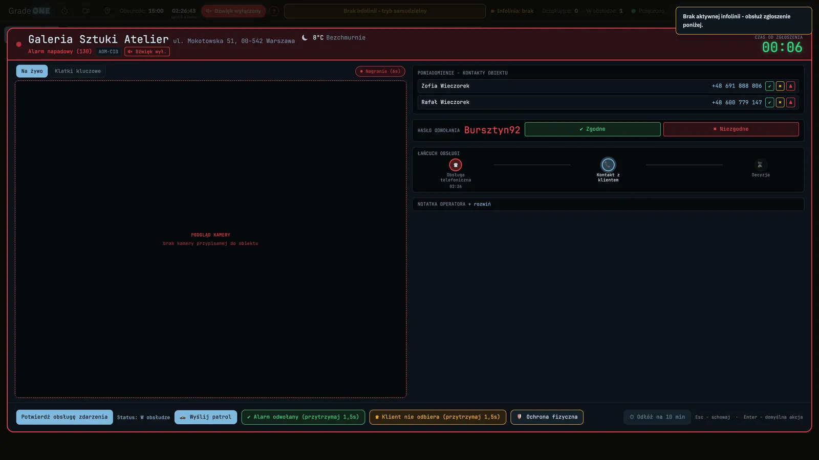The image size is (819, 460).
Task: Click the orange X icon for Zofia Wieczorek
Action: [780, 86]
